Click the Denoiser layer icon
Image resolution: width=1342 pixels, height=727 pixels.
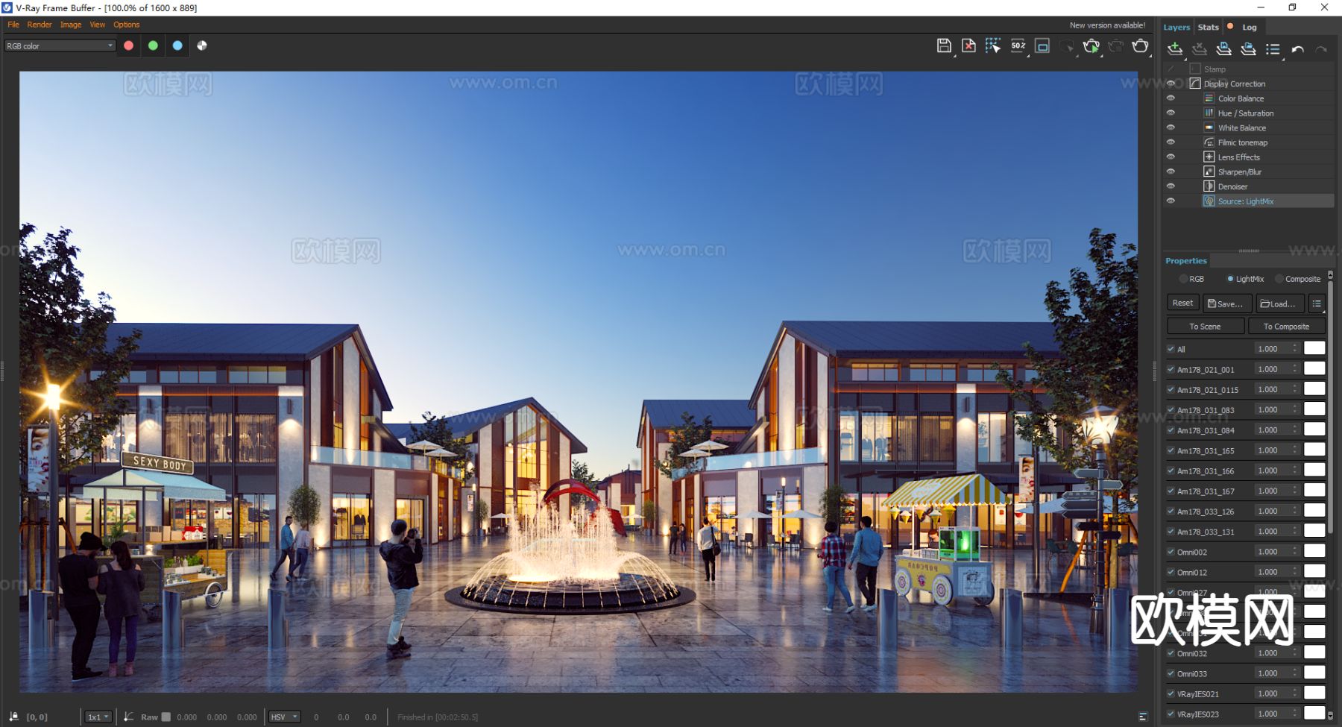1209,186
